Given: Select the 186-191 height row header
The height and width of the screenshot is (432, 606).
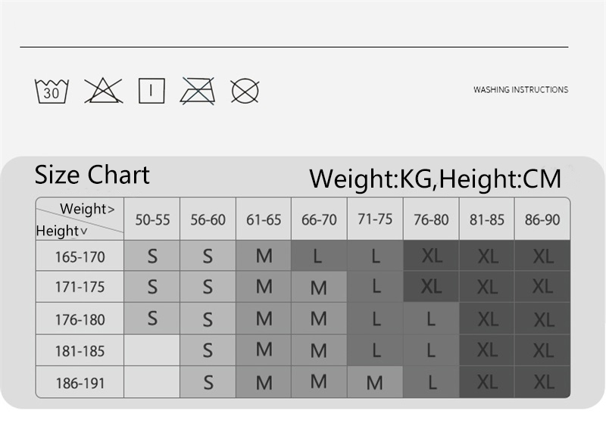Looking at the screenshot, I should point(80,383).
